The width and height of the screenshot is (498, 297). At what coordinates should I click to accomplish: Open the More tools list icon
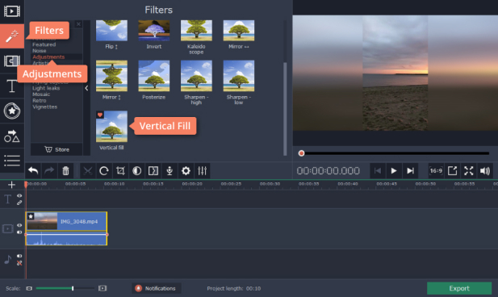click(12, 160)
